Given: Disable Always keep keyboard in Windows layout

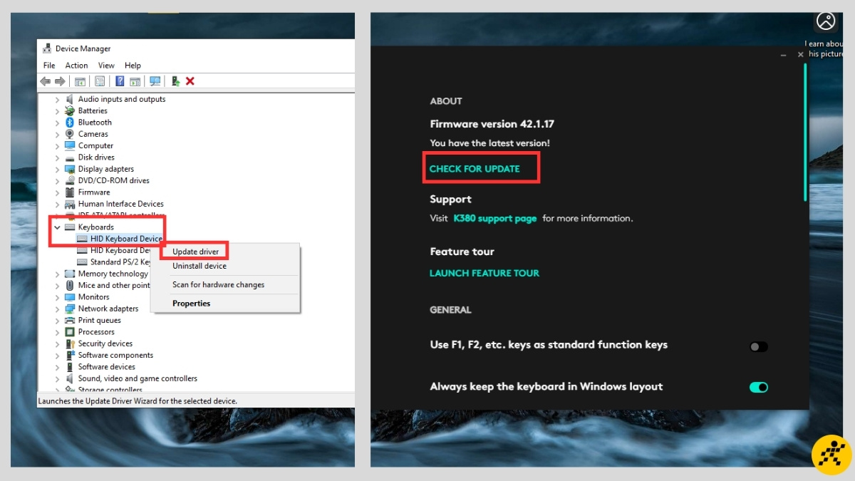Looking at the screenshot, I should 759,388.
